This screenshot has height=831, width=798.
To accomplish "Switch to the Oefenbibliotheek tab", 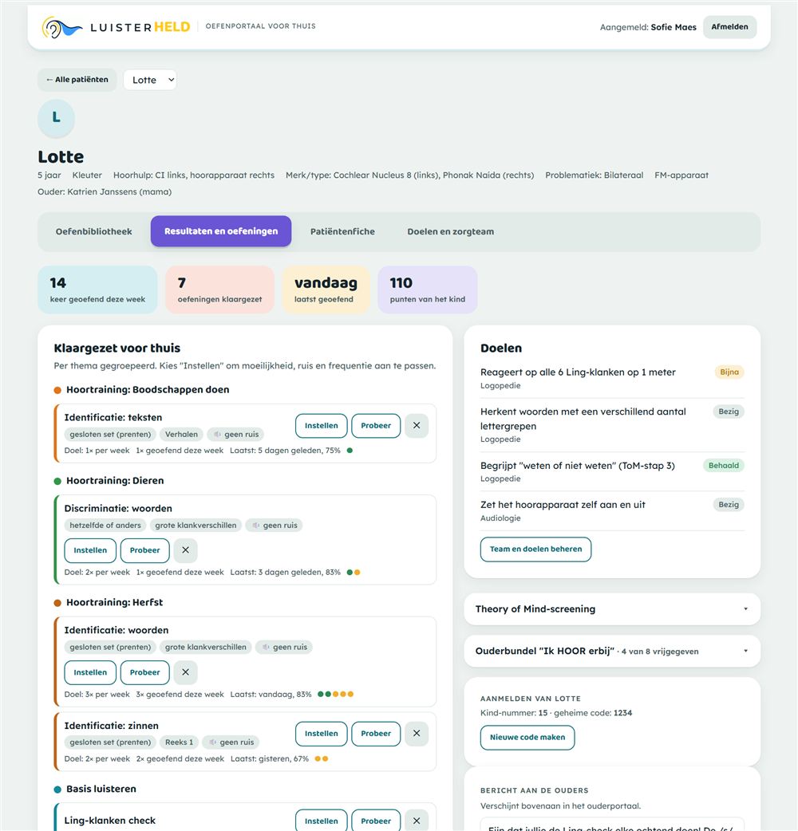I will pyautogui.click(x=94, y=231).
